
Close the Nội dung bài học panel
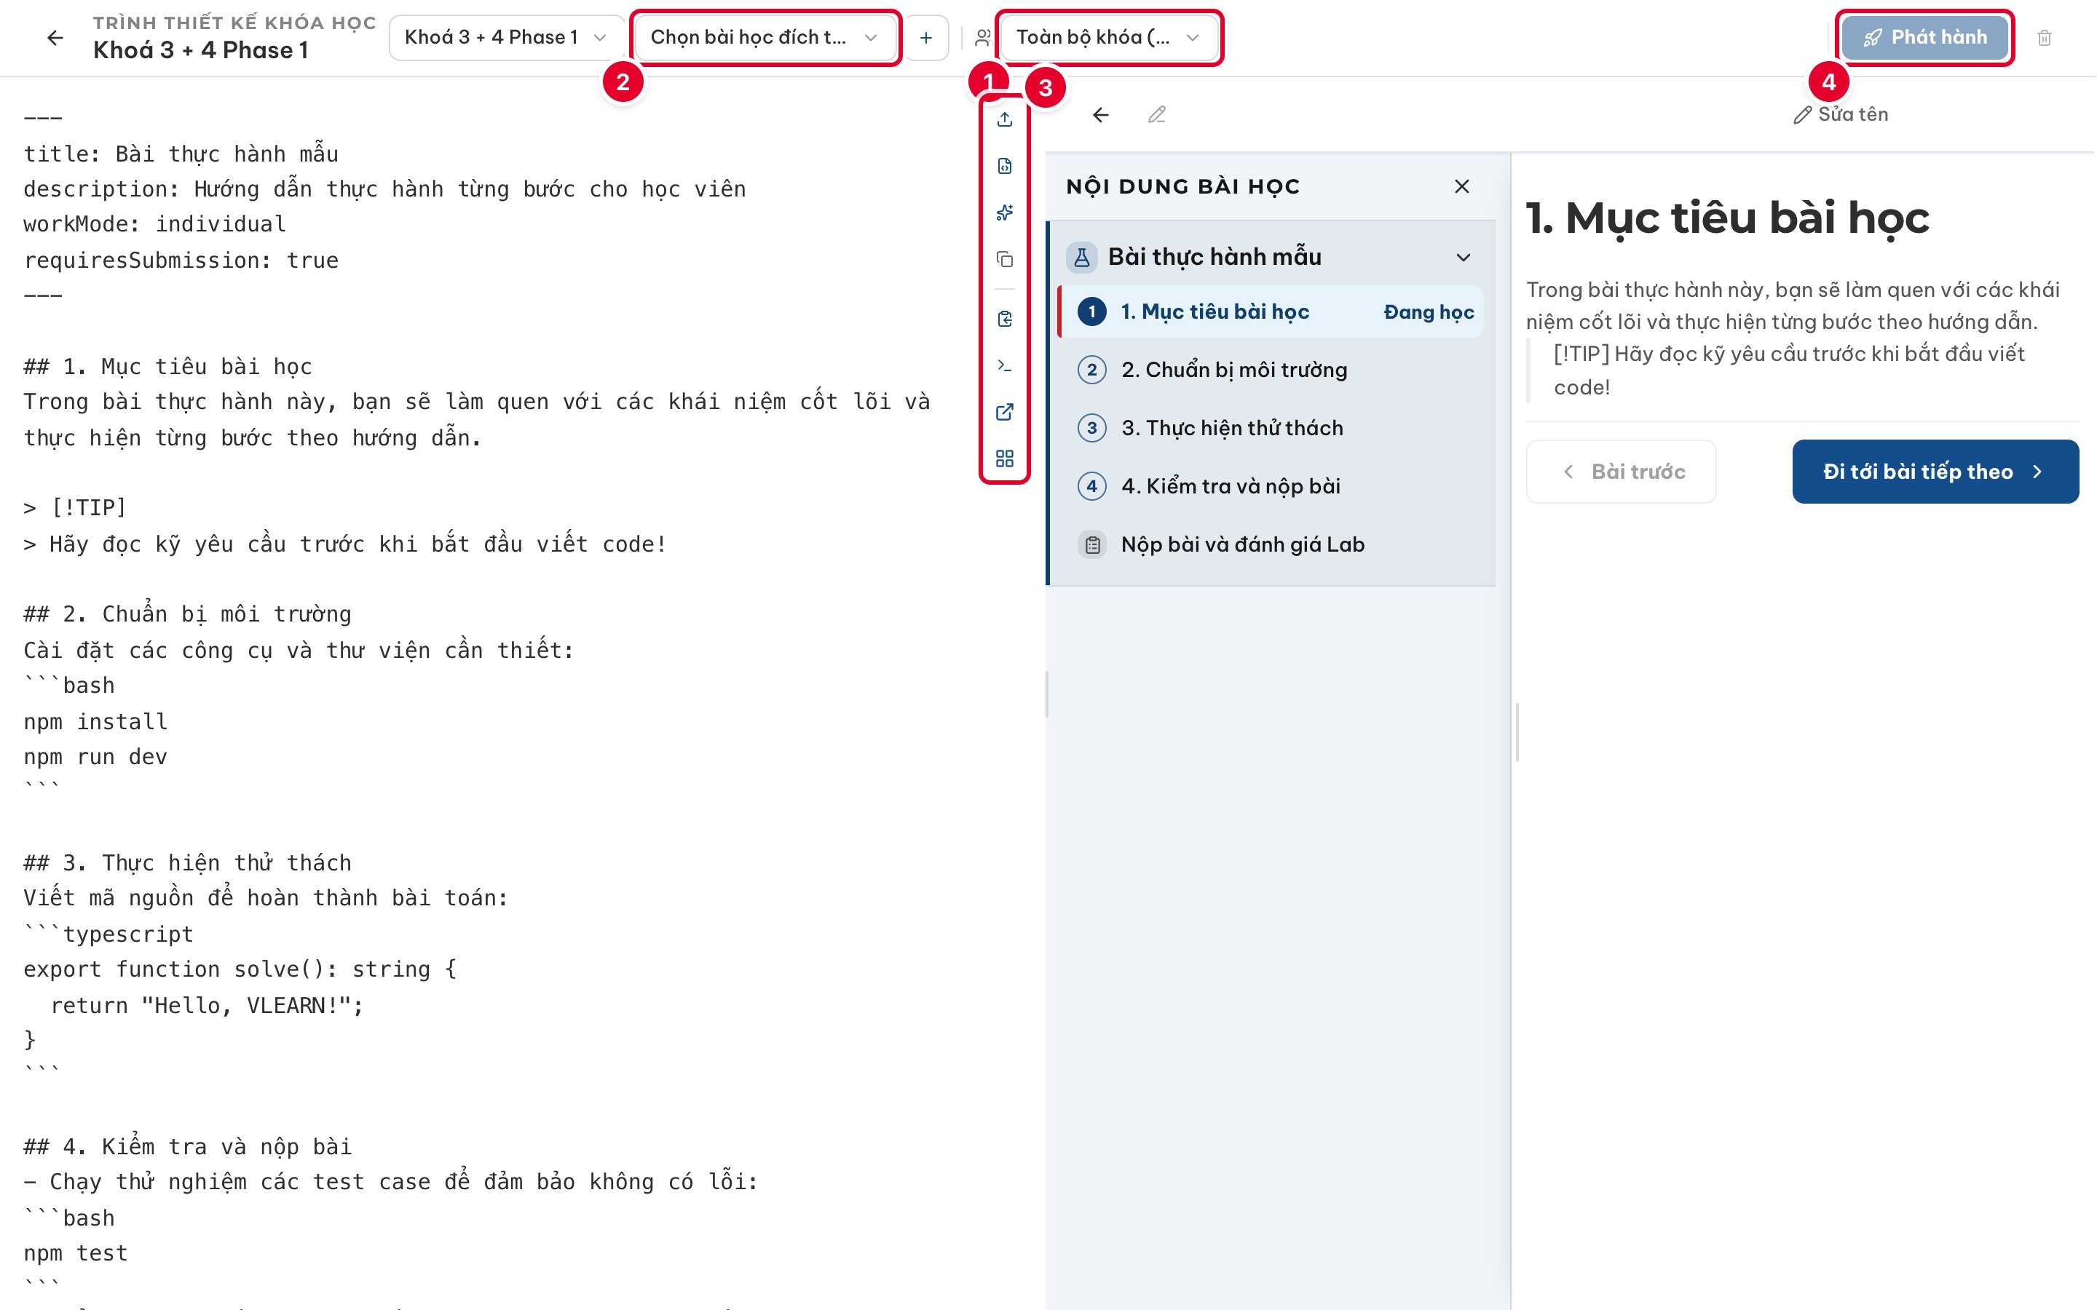(x=1462, y=186)
